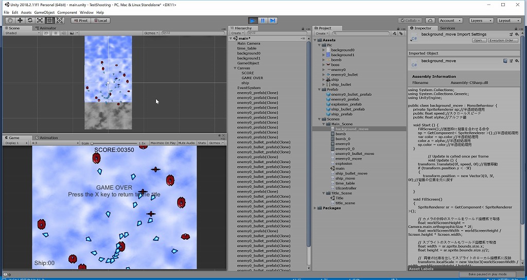527x280 pixels.
Task: Select UIcontroller script in Project
Action: tap(346, 188)
